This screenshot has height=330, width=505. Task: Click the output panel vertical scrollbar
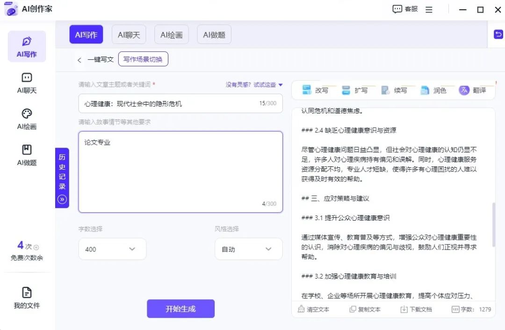(x=494, y=225)
